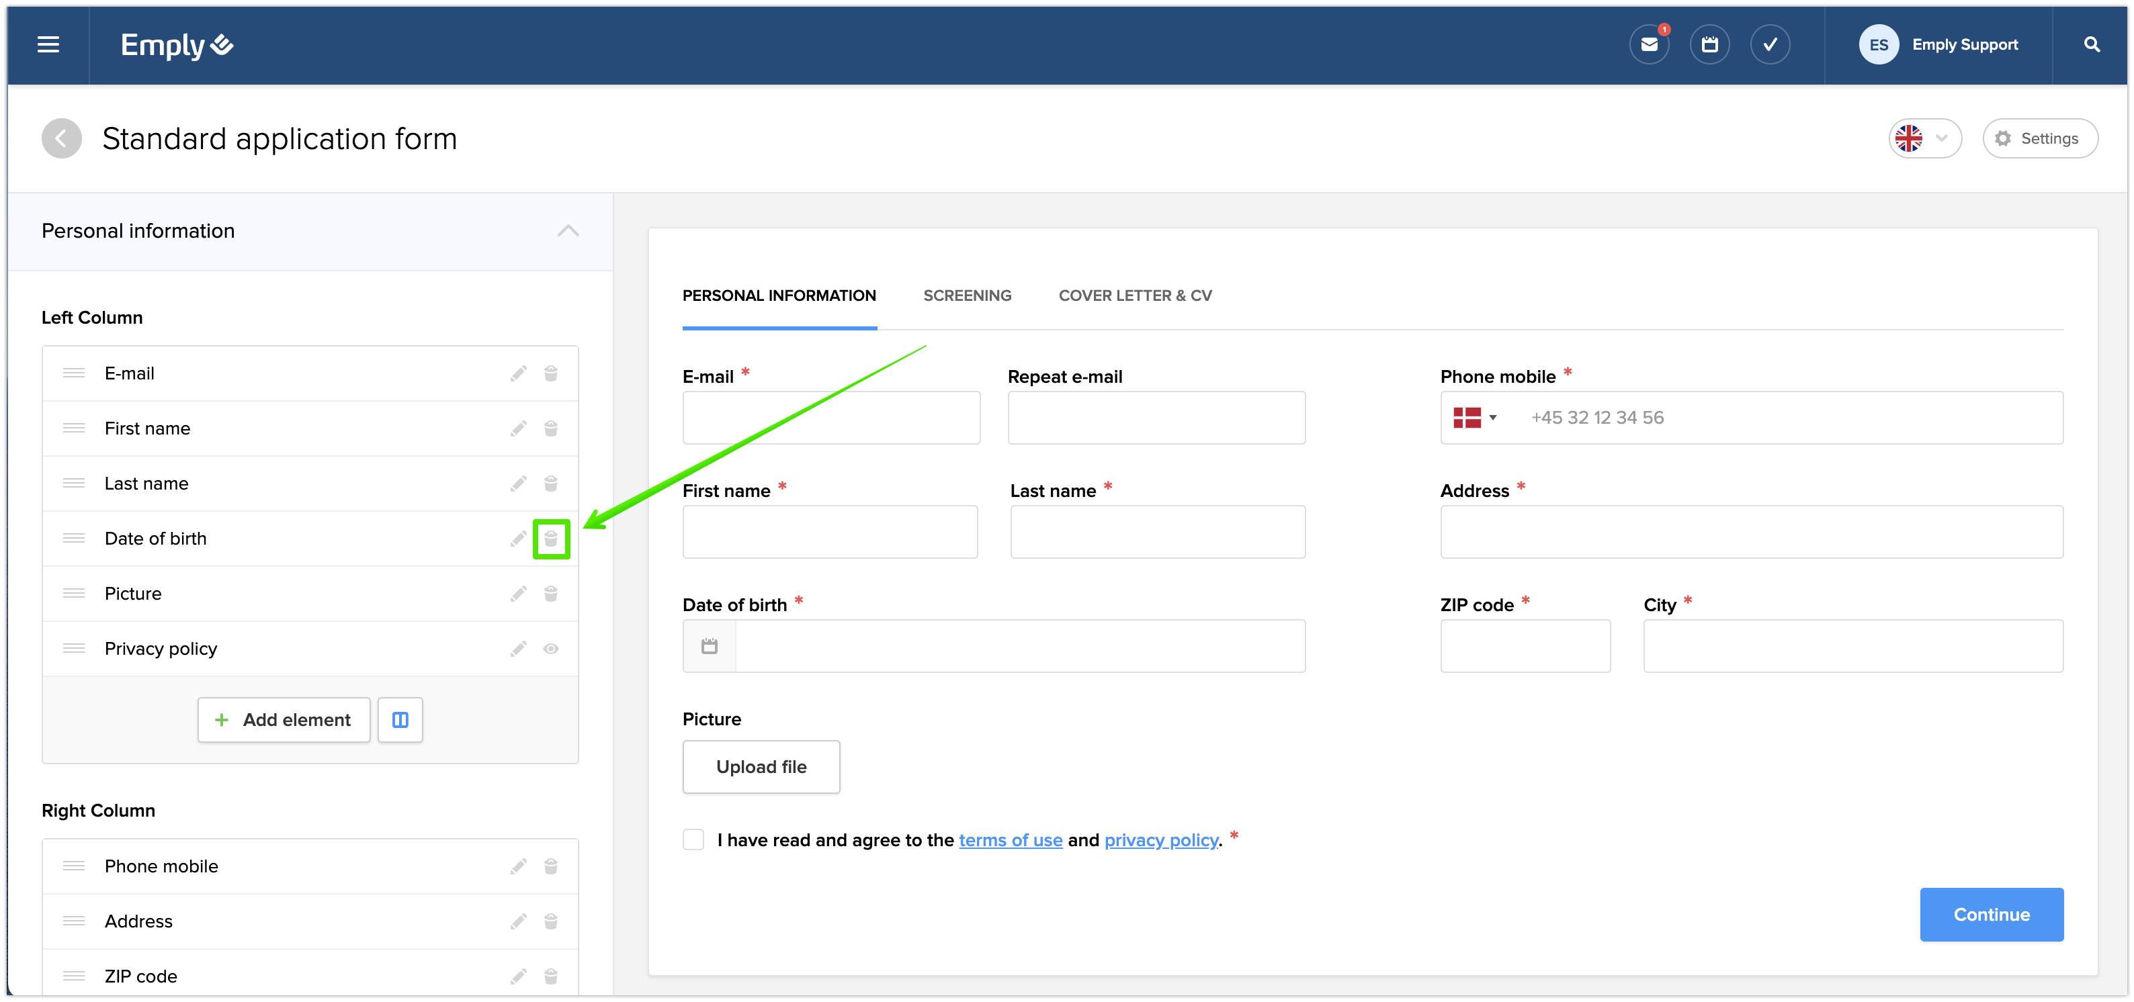Image resolution: width=2134 pixels, height=1002 pixels.
Task: Go back with the round arrow button
Action: pos(62,138)
